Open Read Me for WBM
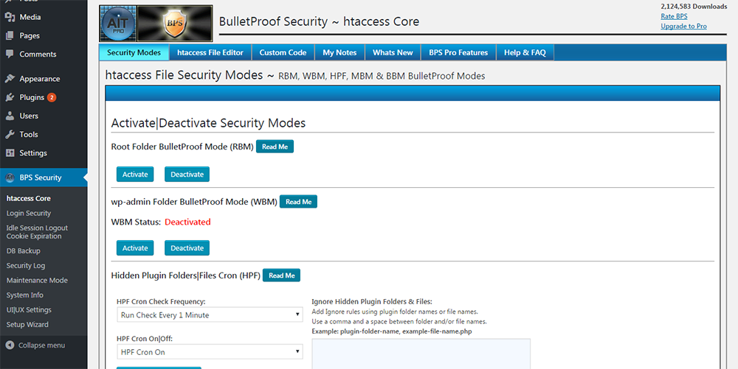 pos(298,201)
